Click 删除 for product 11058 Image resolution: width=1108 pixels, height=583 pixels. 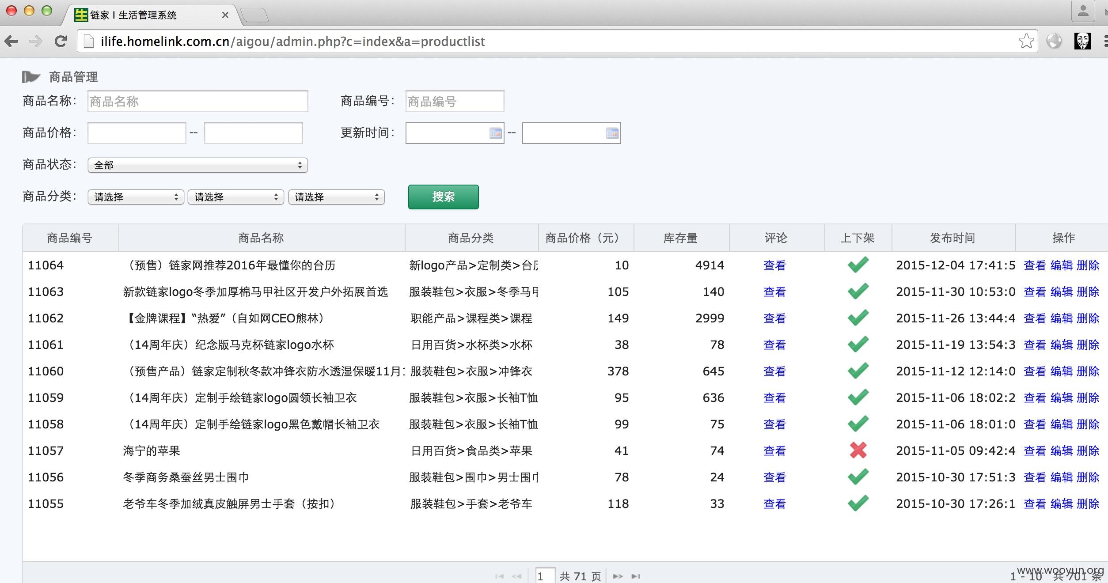[x=1088, y=424]
